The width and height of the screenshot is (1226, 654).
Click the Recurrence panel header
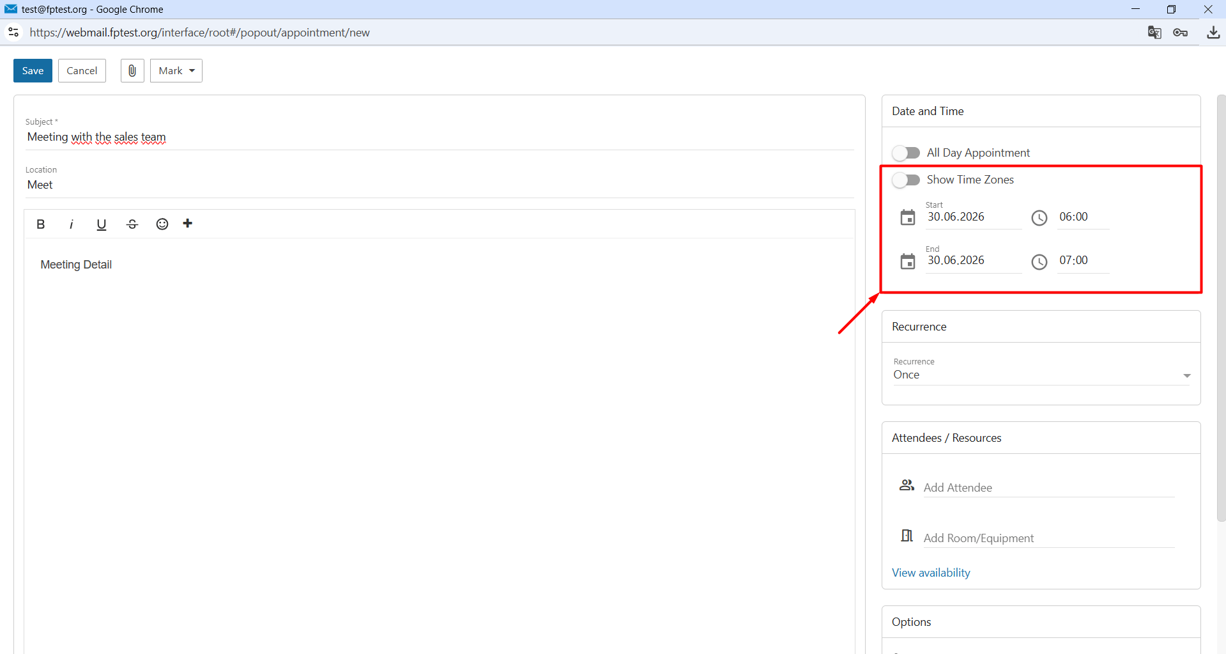click(x=1041, y=327)
